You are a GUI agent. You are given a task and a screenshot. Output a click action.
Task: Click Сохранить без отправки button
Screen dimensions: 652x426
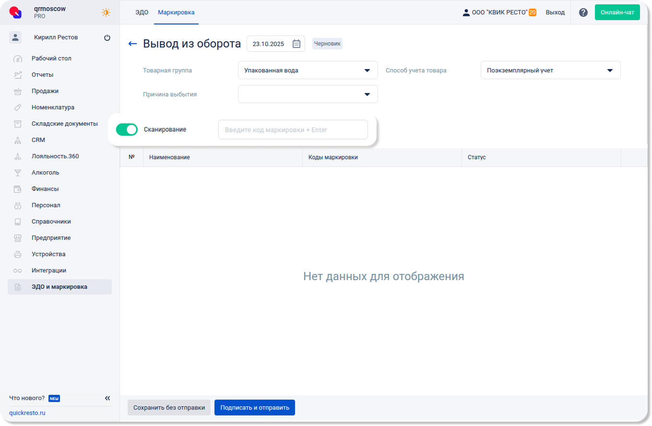pos(169,408)
